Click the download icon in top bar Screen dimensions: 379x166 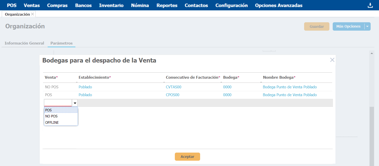pos(370,5)
